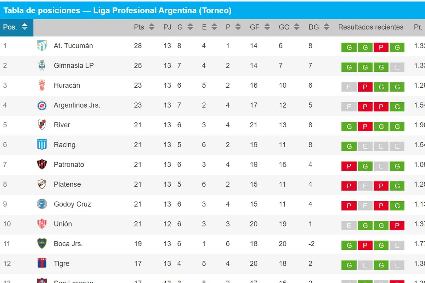The image size is (425, 283).
Task: Click the Argentinos Jrs. club badge
Action: [42, 105]
